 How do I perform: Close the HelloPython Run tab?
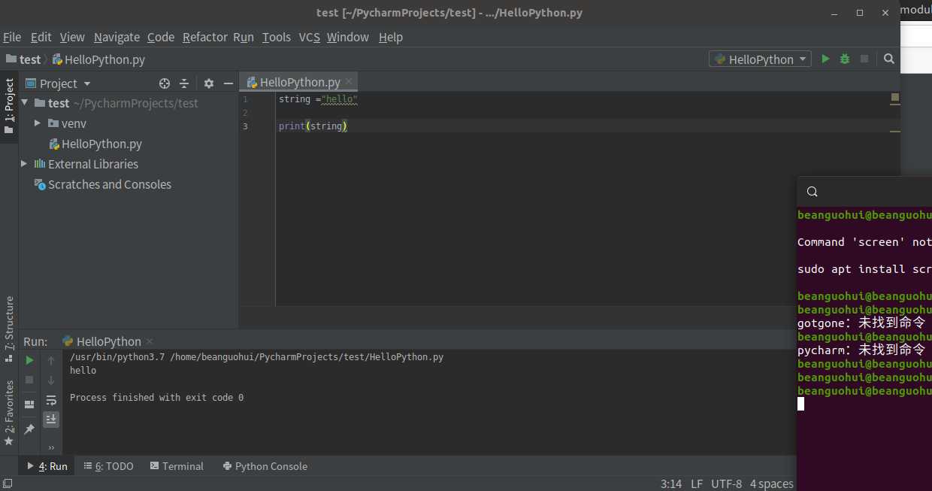click(x=149, y=341)
